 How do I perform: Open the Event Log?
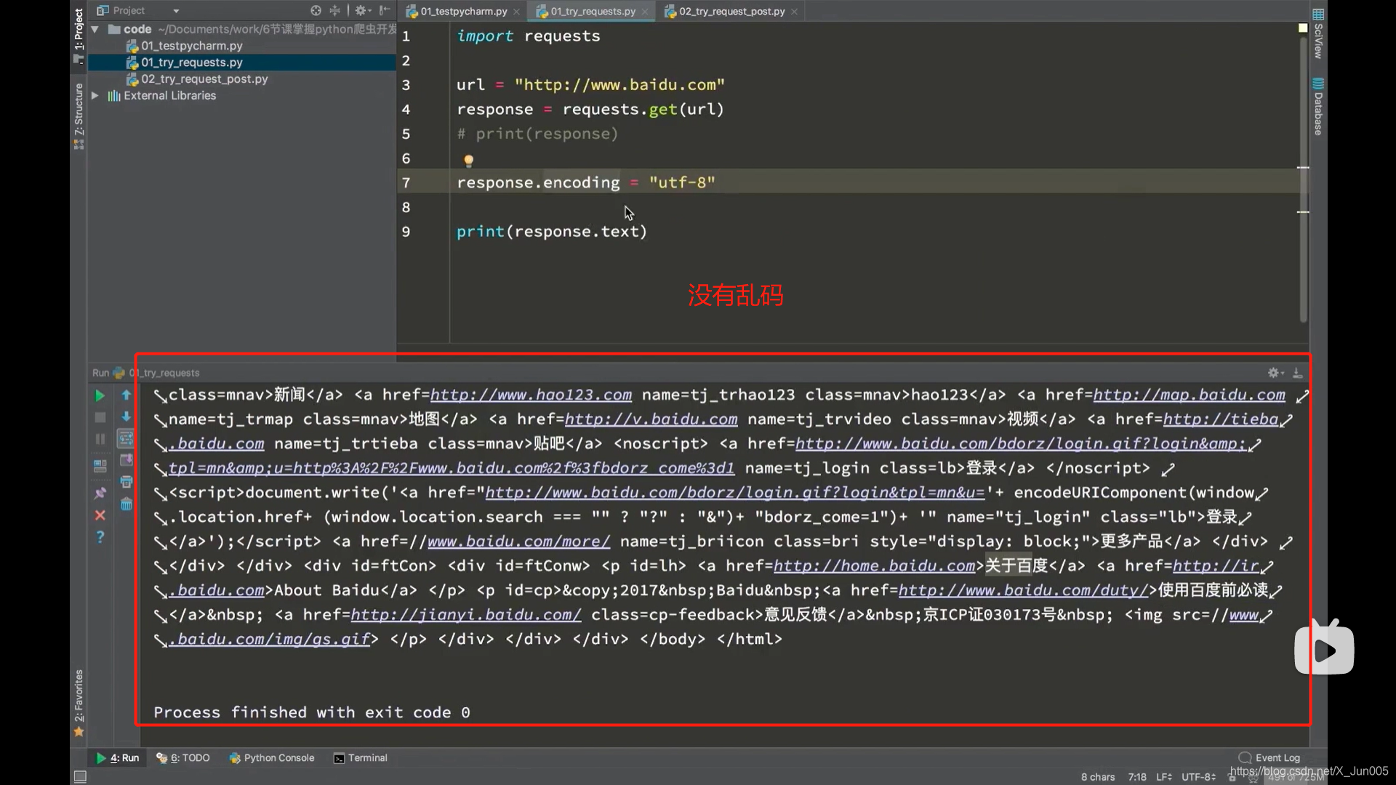click(x=1269, y=757)
